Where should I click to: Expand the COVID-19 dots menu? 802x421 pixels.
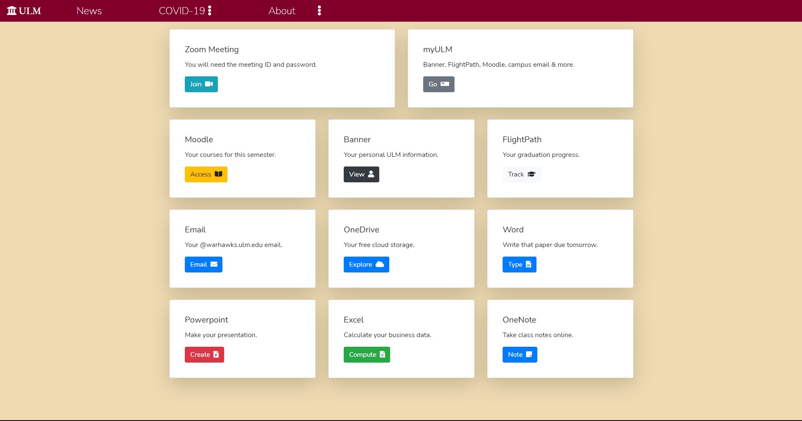click(209, 10)
